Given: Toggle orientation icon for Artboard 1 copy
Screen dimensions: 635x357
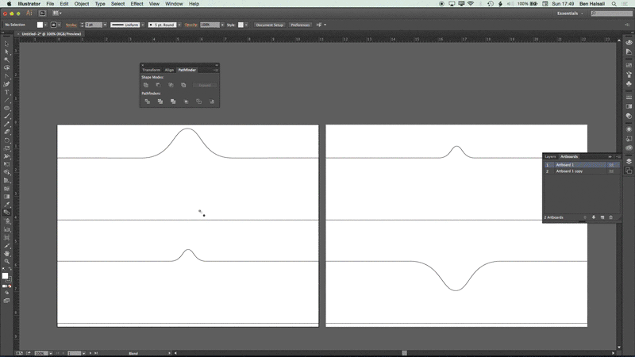Looking at the screenshot, I should pyautogui.click(x=611, y=171).
